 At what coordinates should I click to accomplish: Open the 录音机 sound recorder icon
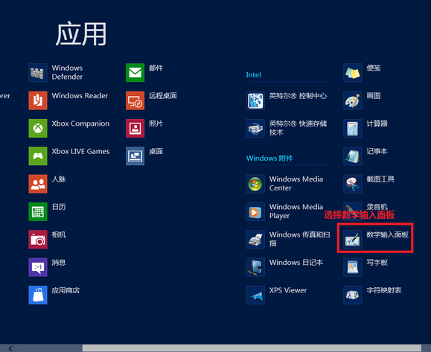point(353,211)
